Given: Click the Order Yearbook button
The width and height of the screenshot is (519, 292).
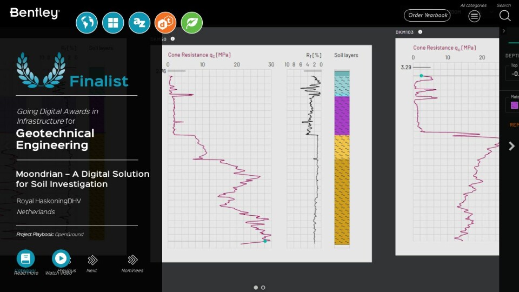Looking at the screenshot, I should click(427, 15).
